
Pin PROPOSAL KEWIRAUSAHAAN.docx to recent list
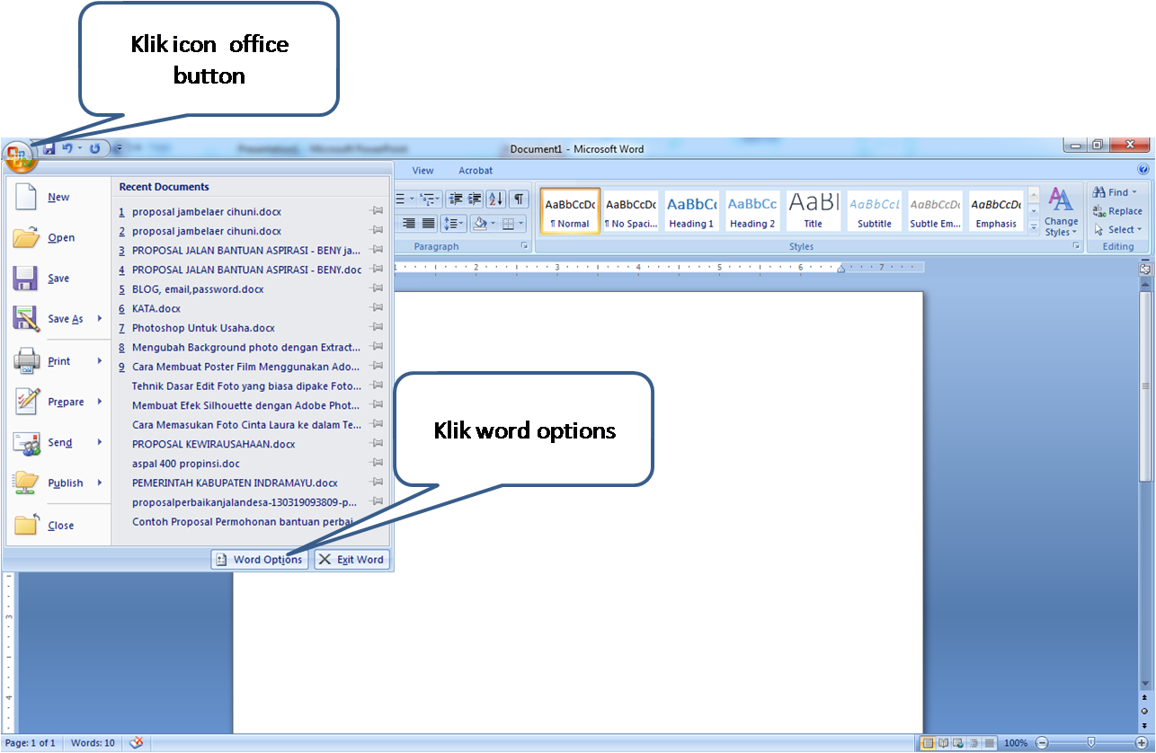(377, 444)
